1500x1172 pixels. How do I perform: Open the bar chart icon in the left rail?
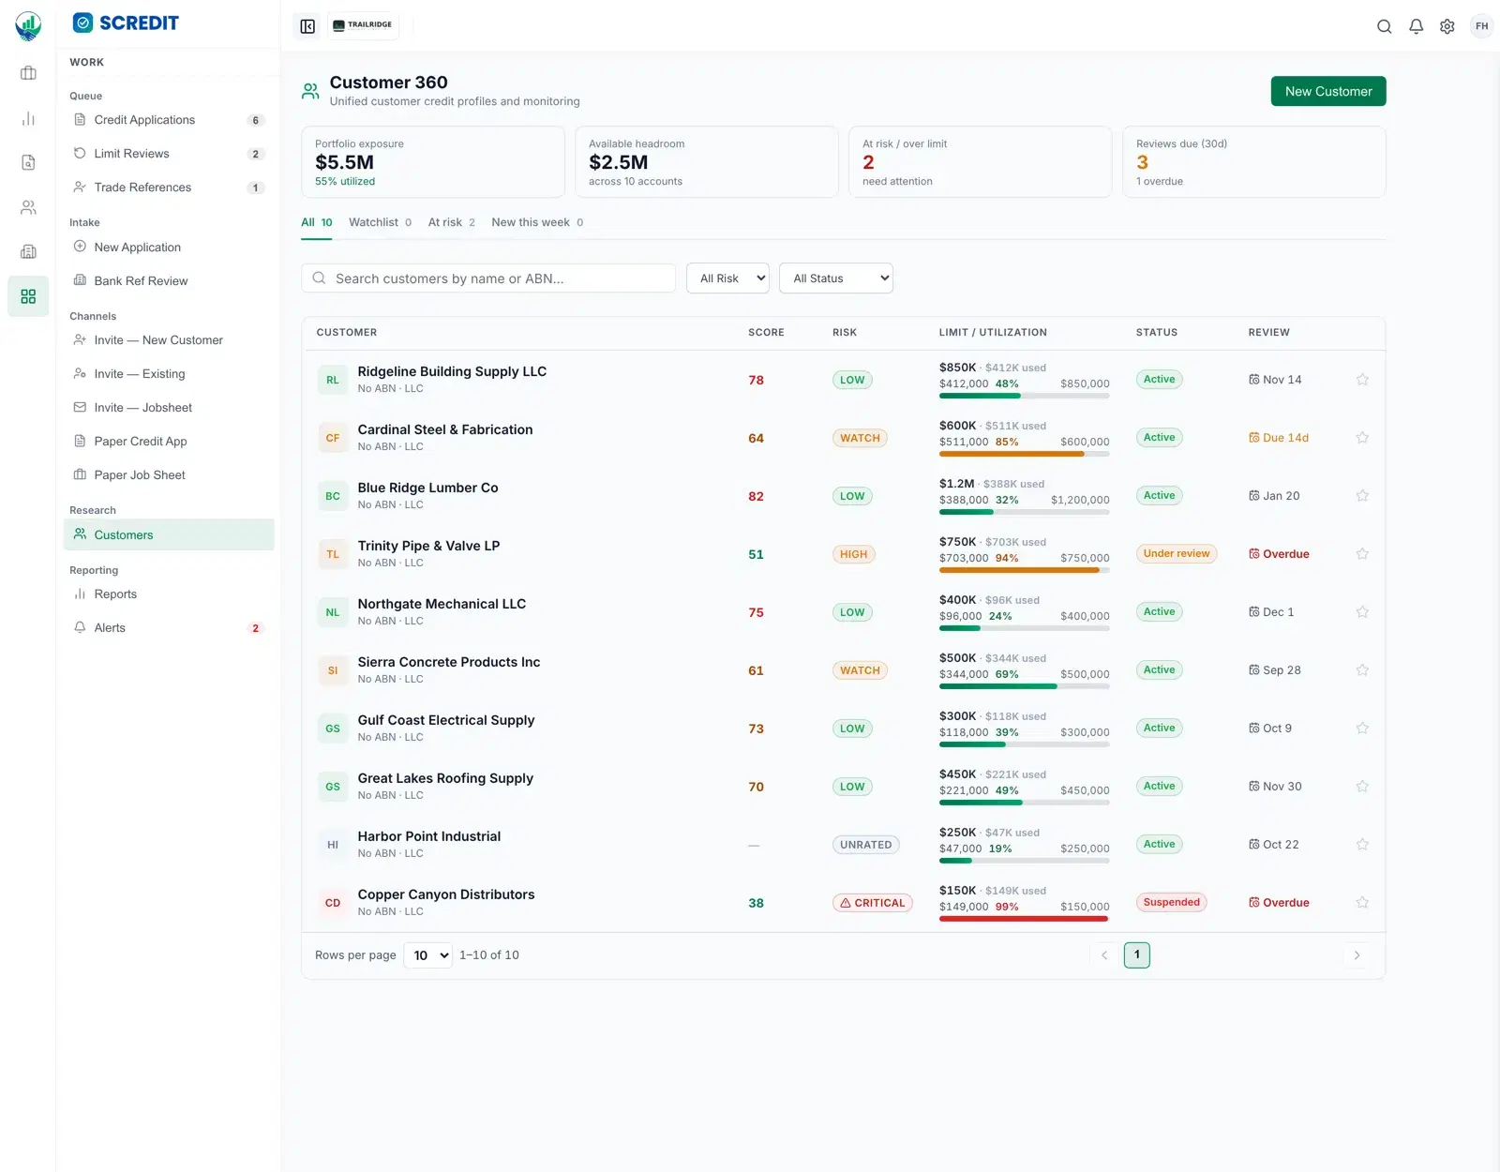click(x=28, y=118)
